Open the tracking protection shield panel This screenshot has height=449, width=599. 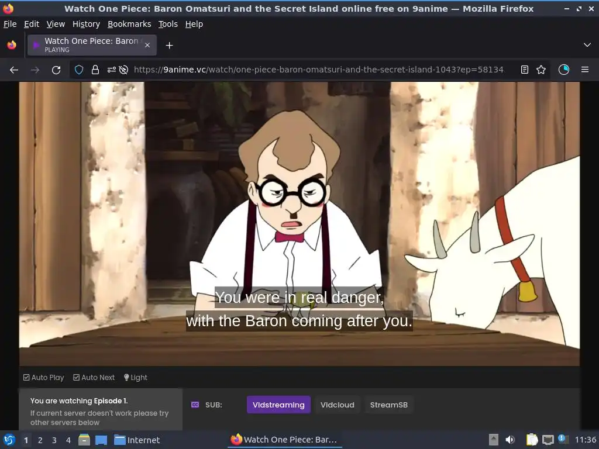(79, 70)
